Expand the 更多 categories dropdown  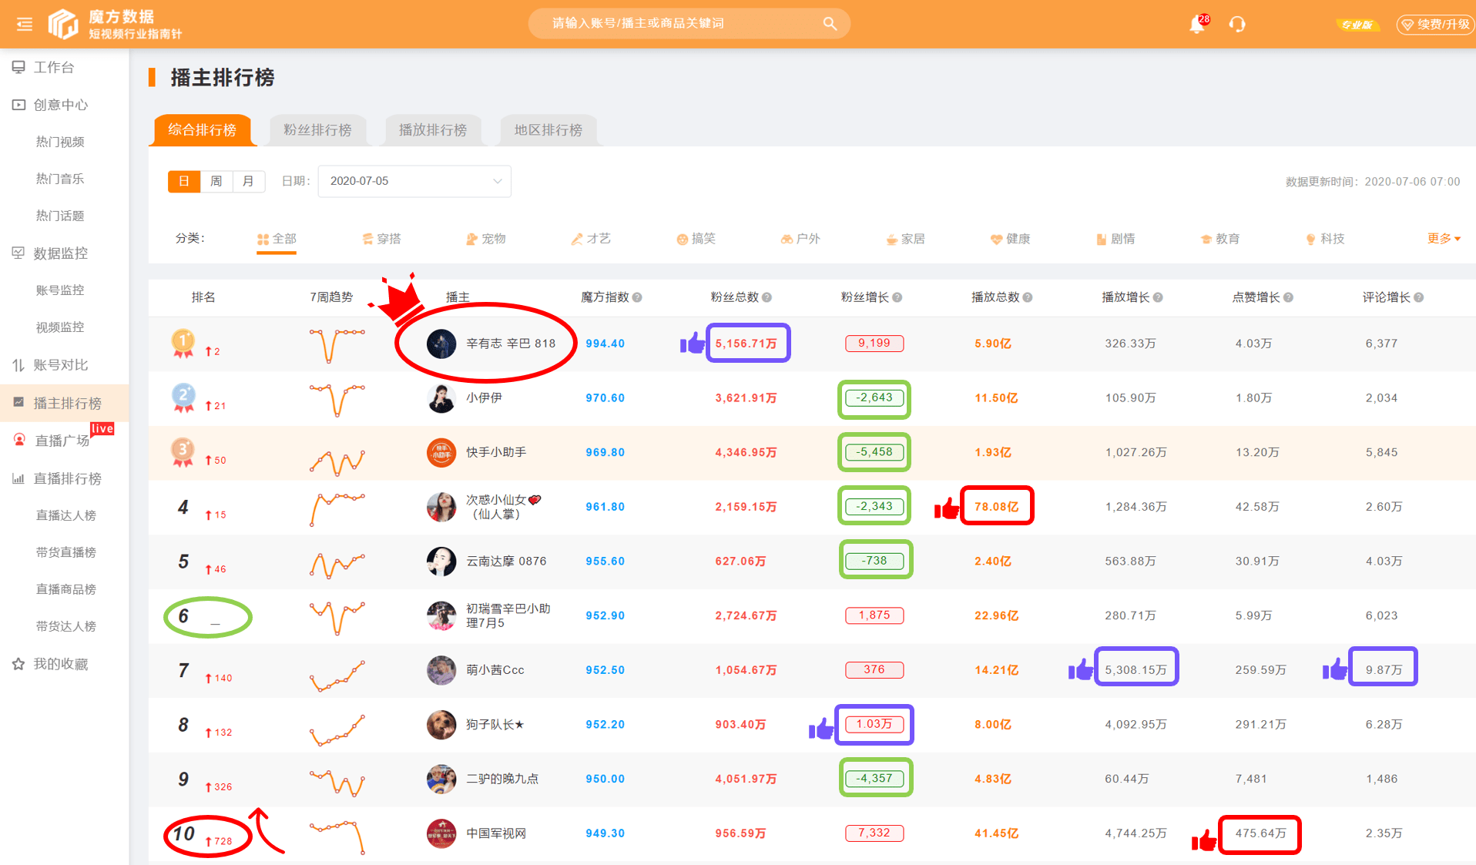point(1444,239)
